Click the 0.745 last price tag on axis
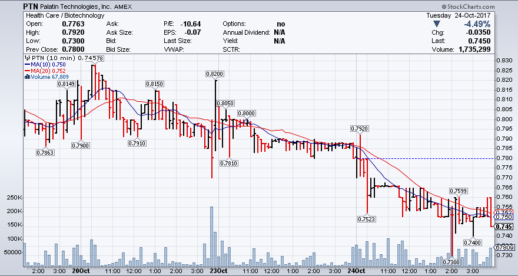The height and width of the screenshot is (276, 518). [504, 227]
